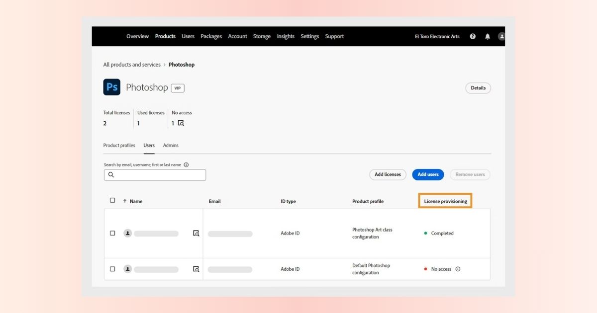
Task: Click the License provisioning column header
Action: [x=445, y=201]
